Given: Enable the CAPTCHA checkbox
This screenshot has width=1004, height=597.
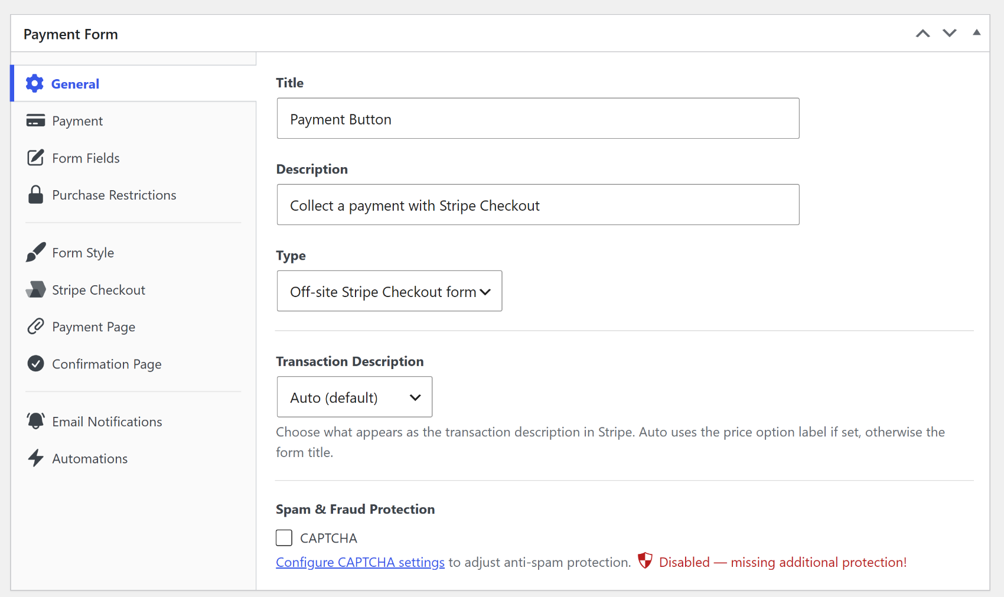Looking at the screenshot, I should point(284,538).
